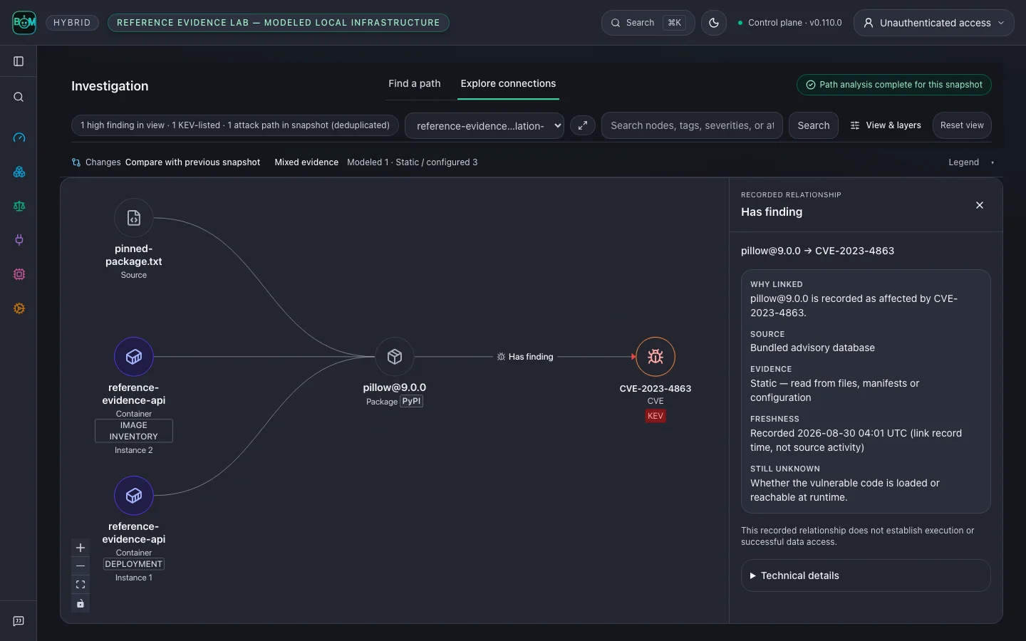Open the dashboard gauge icon in sidebar
1026x641 pixels.
(x=19, y=137)
